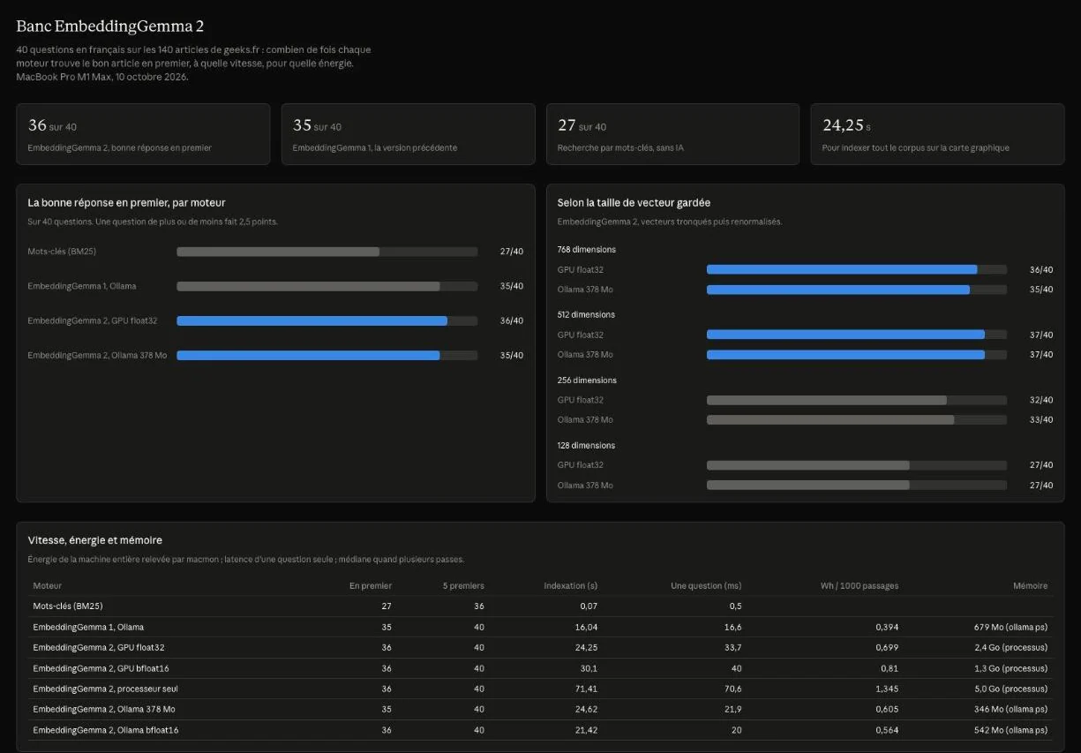Click heading "La bonne réponse en premier, par moteur"
Screen dimensions: 1081x753
coord(126,203)
